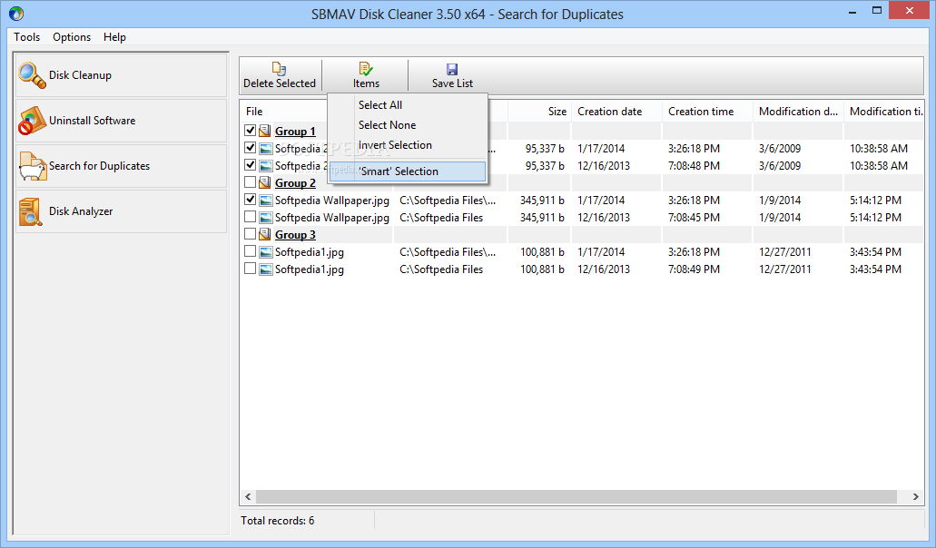Choose Select None from Items menu
The width and height of the screenshot is (936, 548).
coord(408,125)
